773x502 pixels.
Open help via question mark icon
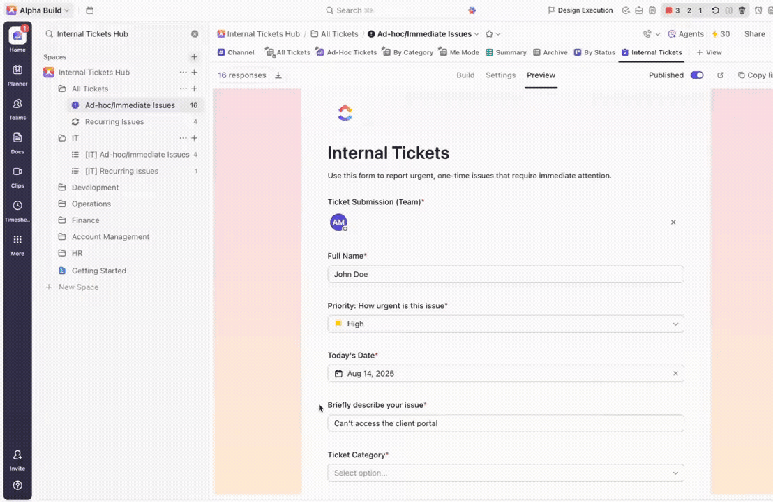[17, 485]
